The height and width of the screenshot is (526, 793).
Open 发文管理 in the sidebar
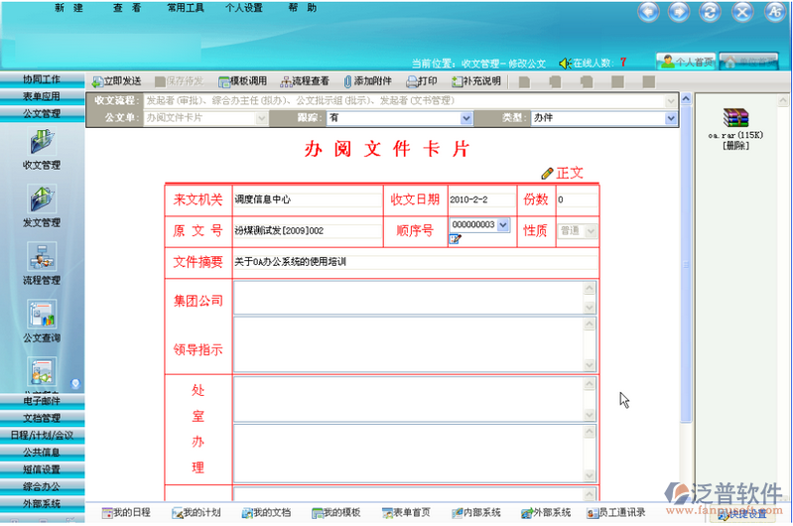42,206
